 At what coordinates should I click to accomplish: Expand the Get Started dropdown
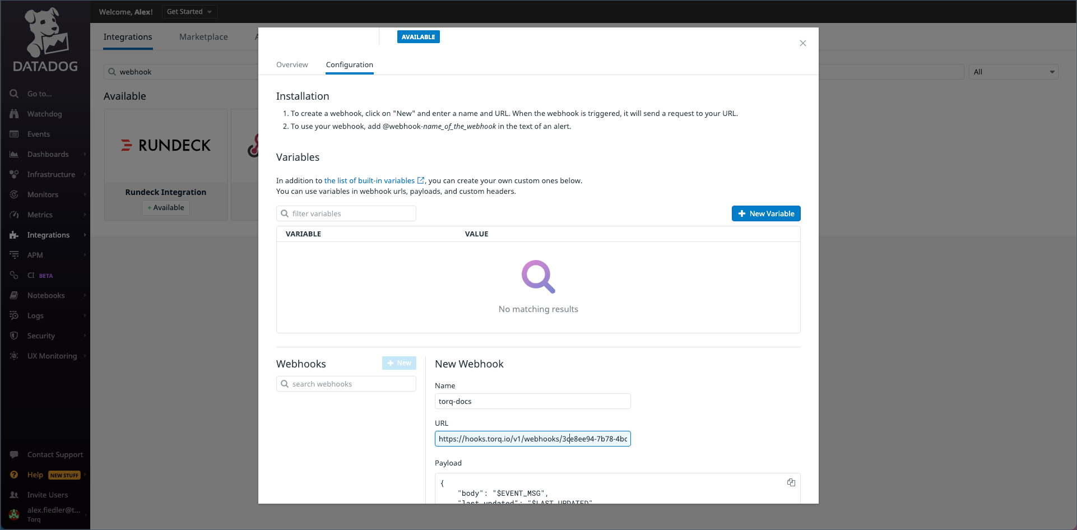(189, 12)
